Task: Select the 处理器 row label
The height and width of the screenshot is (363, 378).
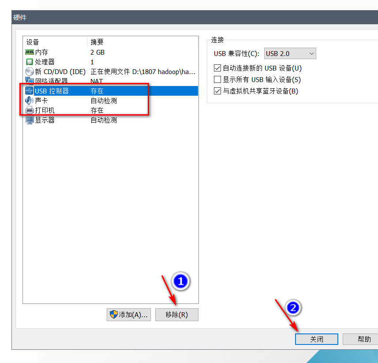Action: coord(45,62)
